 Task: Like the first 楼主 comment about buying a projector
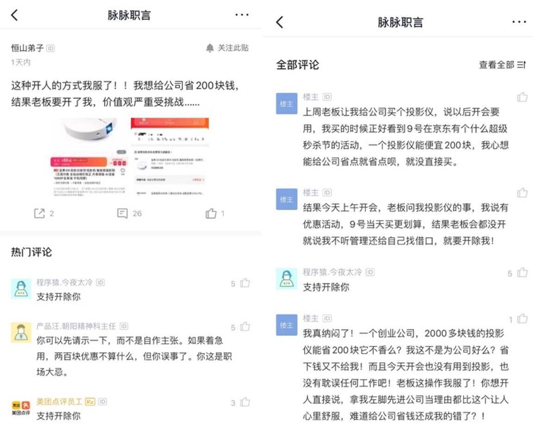522,97
